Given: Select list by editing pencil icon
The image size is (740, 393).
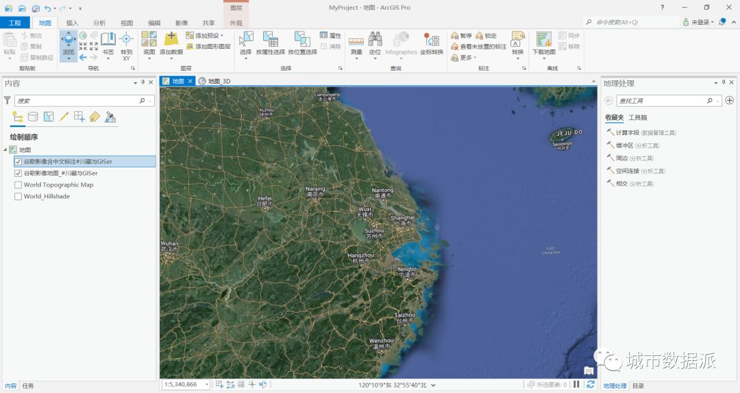Looking at the screenshot, I should [x=64, y=117].
